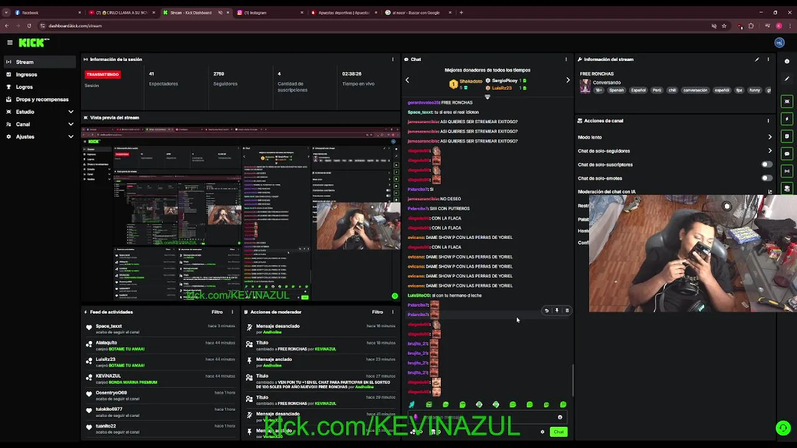The width and height of the screenshot is (797, 448).
Task: Open Moderación del chat con IA stats icon
Action: click(x=770, y=192)
